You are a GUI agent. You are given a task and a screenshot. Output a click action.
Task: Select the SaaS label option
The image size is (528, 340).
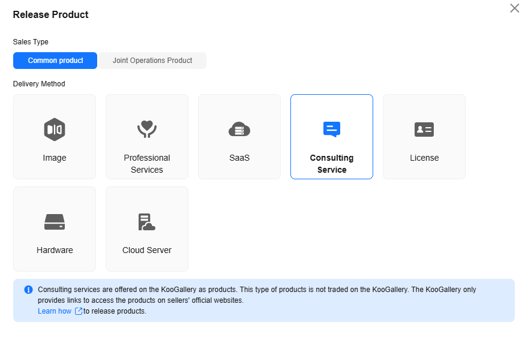click(x=239, y=158)
